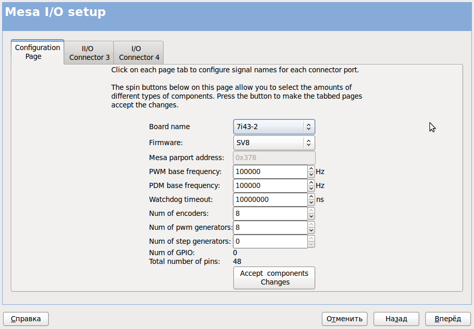Increase PWM base frequency with up arrow
Screen dimensions: 474x329
[x=311, y=169]
